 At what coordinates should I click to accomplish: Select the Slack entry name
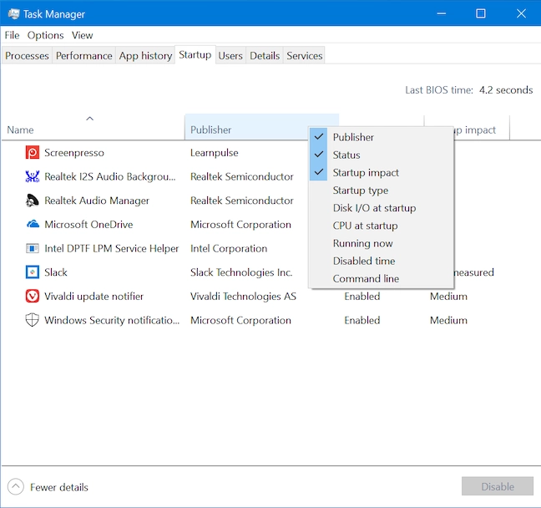pyautogui.click(x=56, y=272)
